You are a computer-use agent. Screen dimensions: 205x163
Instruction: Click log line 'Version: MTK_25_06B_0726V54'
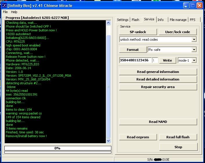coord(28,79)
